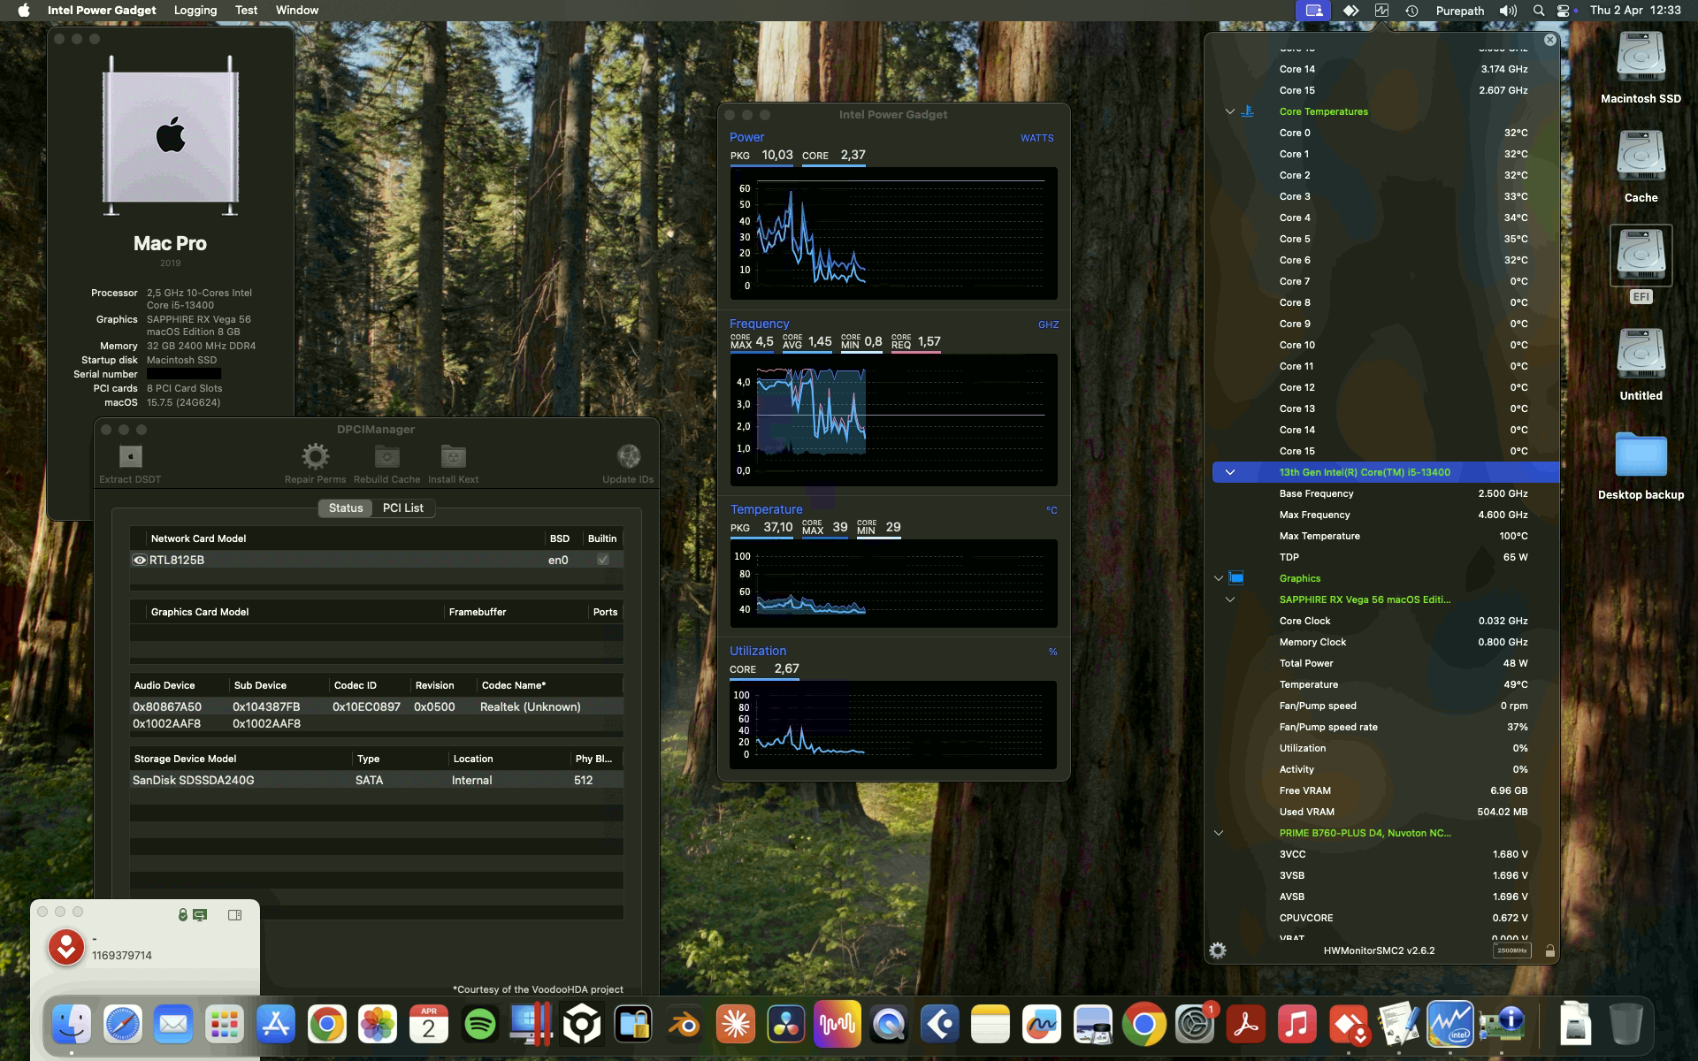Open Time Machine menu bar icon
Screen dimensions: 1698x1061
tap(1411, 11)
